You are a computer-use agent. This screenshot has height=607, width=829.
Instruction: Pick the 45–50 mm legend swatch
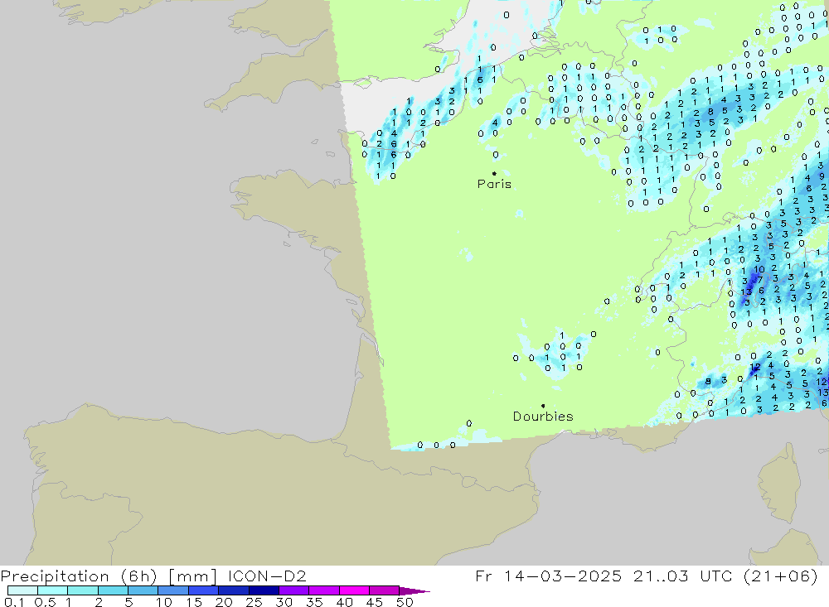point(384,590)
